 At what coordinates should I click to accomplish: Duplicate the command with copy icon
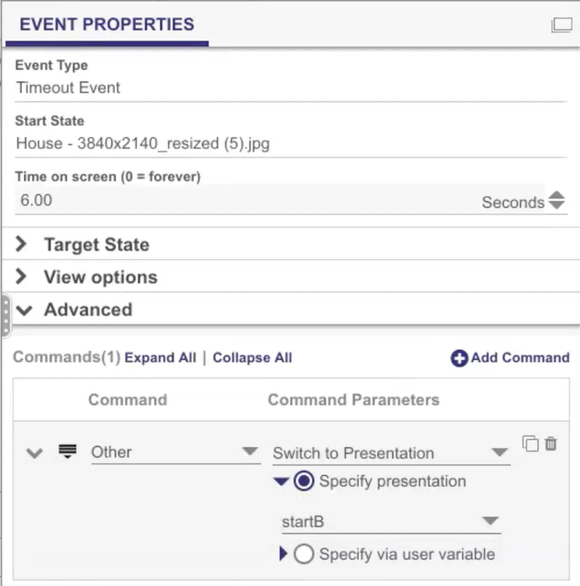tap(530, 443)
